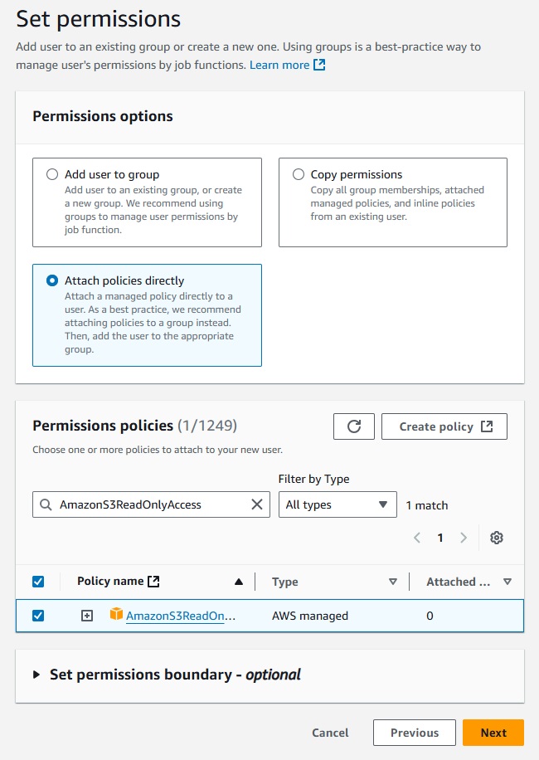Go to previous page chevron in pagination

[417, 538]
